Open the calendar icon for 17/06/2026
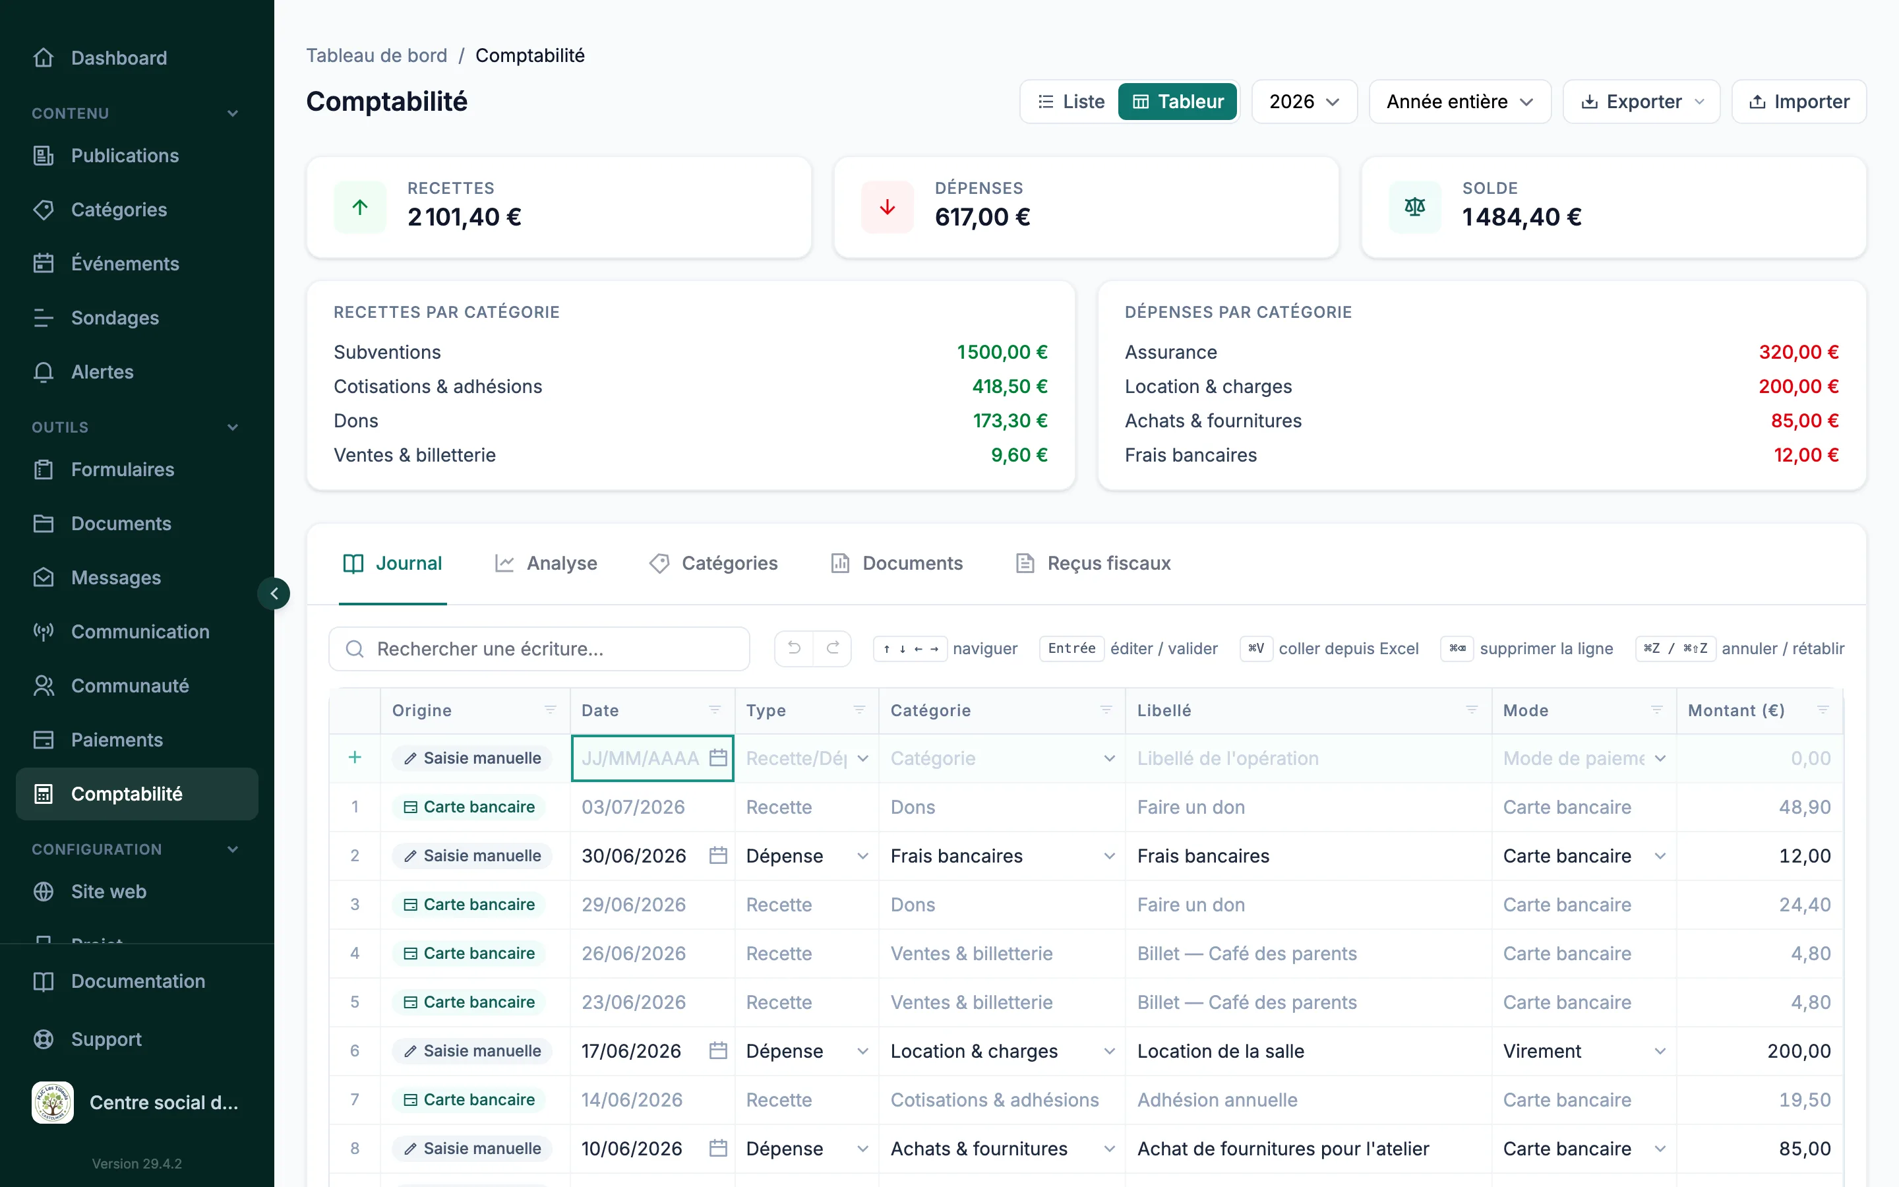This screenshot has width=1899, height=1187. 718,1051
